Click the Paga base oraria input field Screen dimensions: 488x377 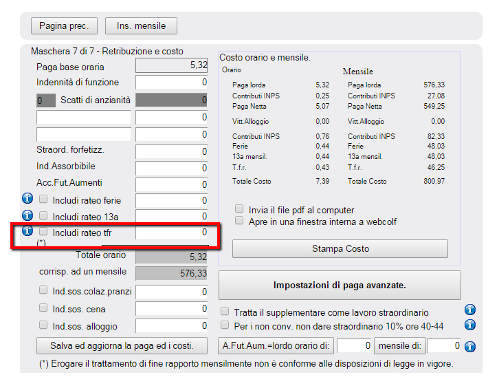(x=172, y=66)
